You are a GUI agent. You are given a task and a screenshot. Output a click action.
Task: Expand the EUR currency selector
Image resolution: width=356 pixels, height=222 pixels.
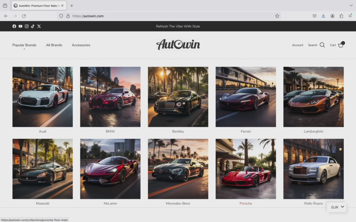(338, 207)
